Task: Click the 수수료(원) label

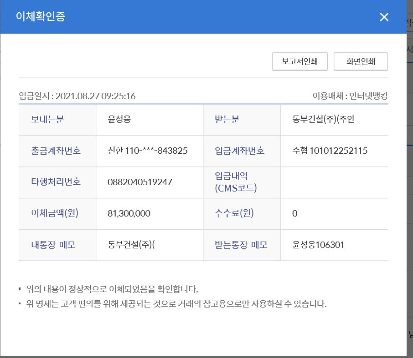Action: point(234,213)
